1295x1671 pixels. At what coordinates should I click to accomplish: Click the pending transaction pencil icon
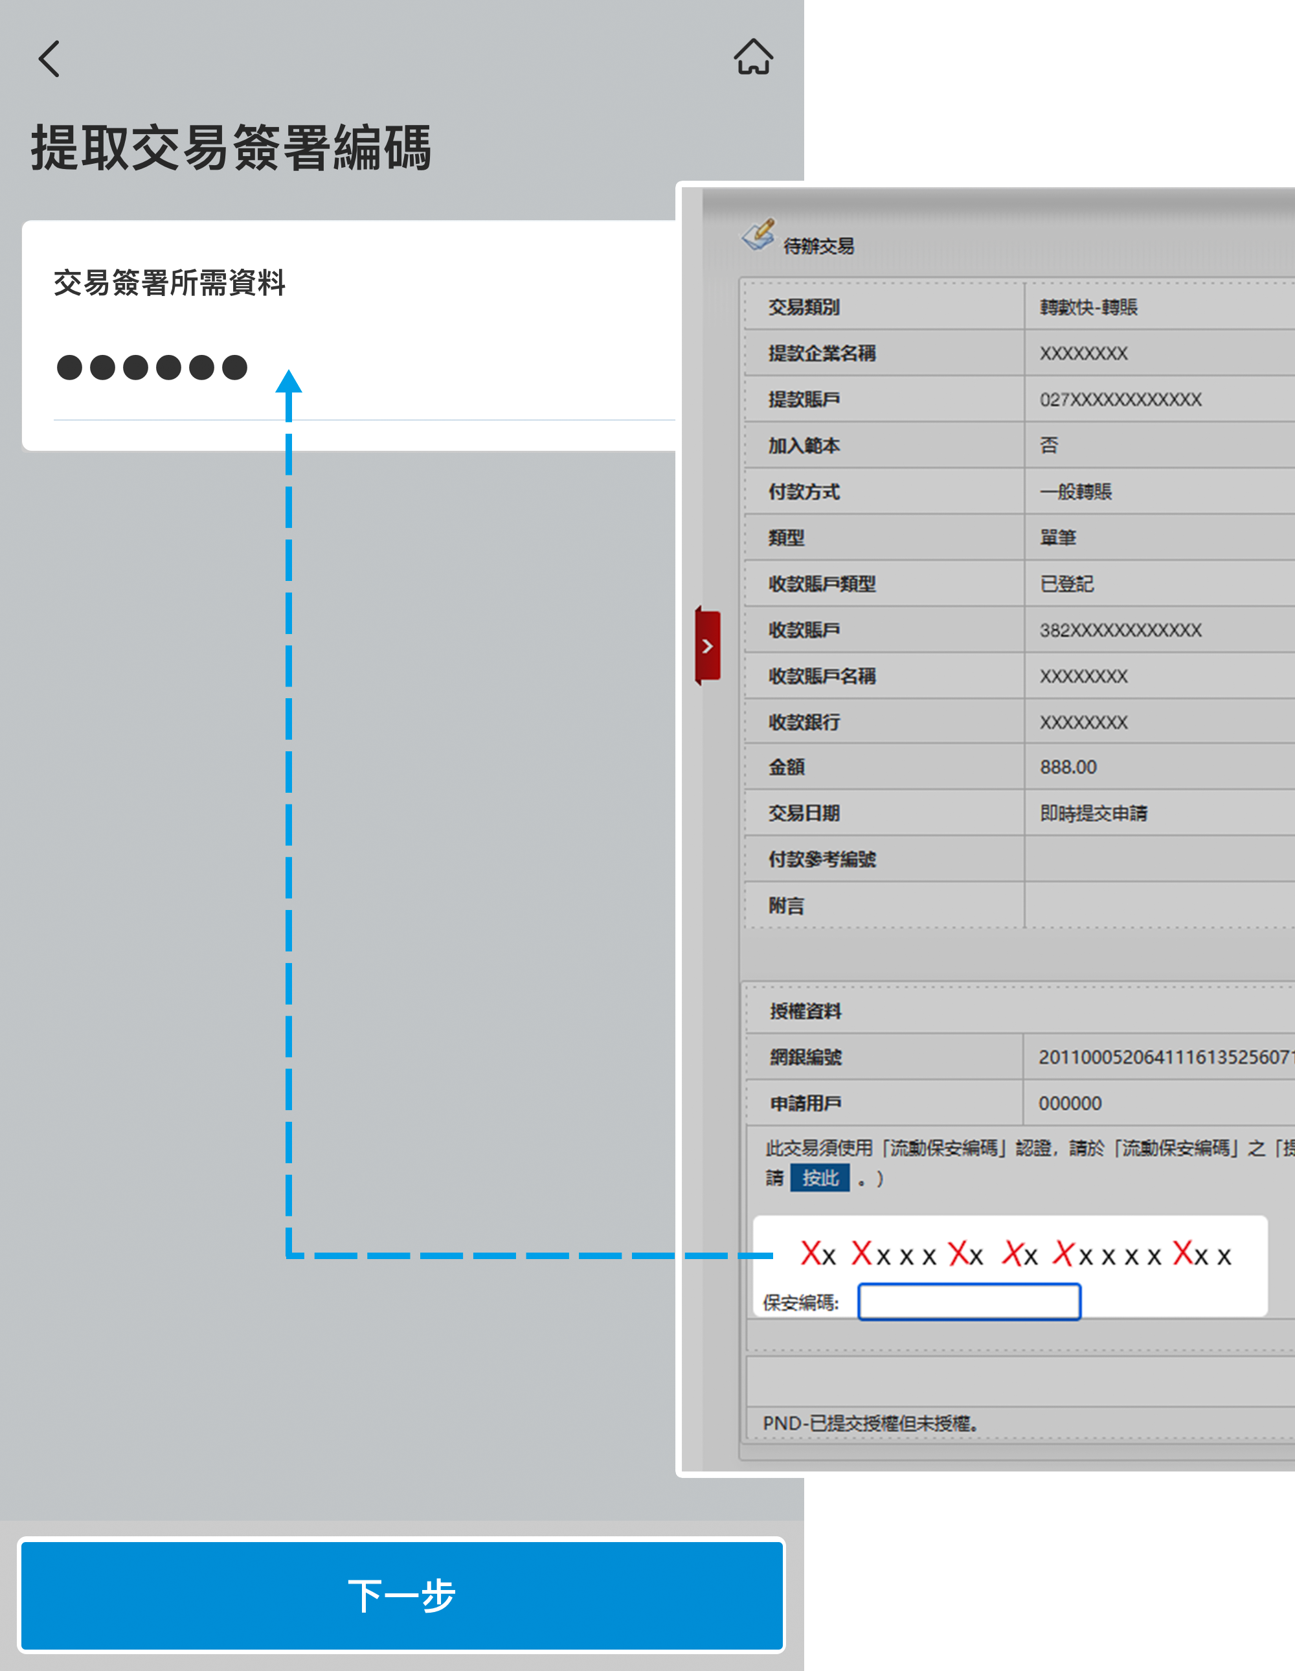758,234
